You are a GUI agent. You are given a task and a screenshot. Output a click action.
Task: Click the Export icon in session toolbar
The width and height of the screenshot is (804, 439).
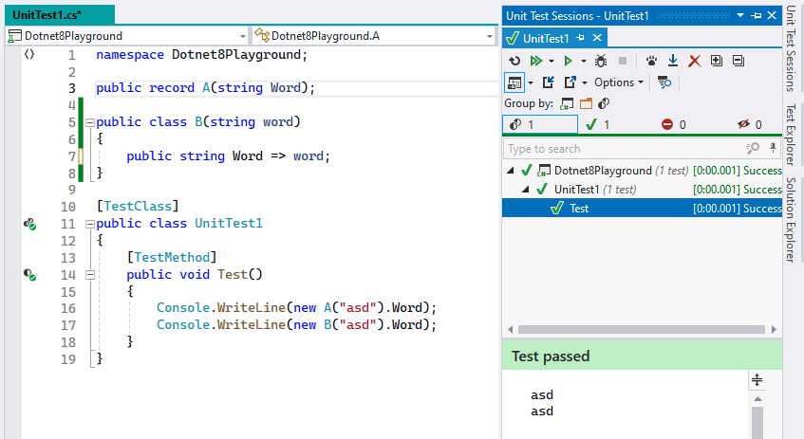pos(570,82)
